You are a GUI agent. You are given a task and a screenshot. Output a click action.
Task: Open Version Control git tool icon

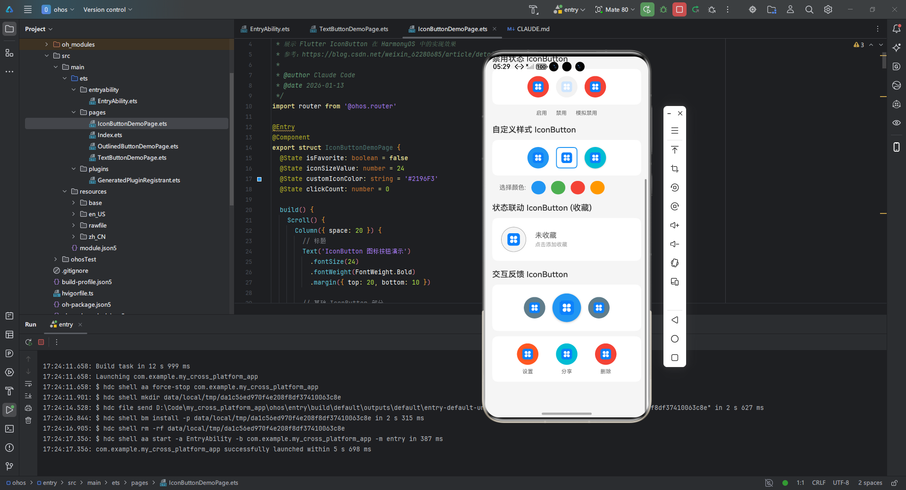[x=9, y=466]
